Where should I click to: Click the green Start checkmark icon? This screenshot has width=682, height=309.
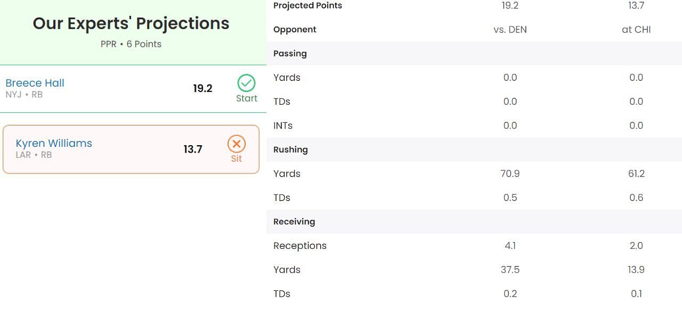(x=246, y=83)
